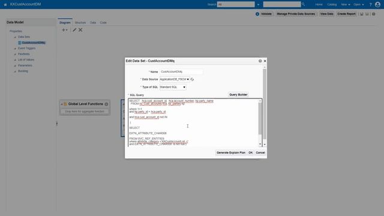Open the Open dropdown menu

359,4
